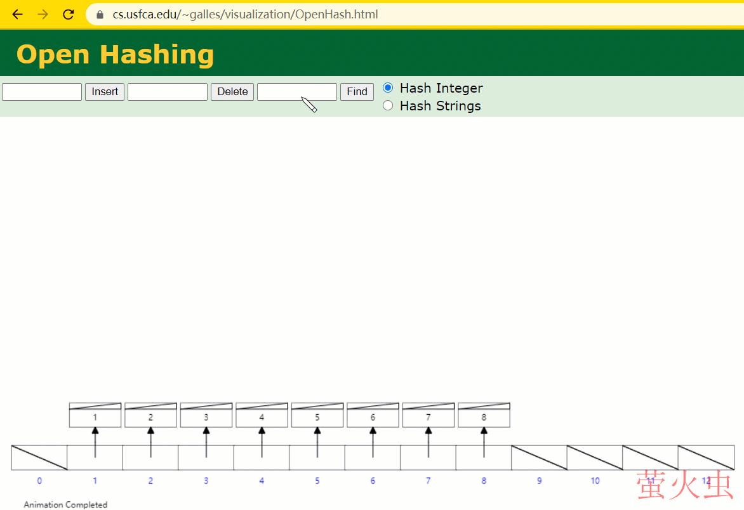Click the linked list node containing 1
This screenshot has height=510, width=744.
[x=95, y=417]
